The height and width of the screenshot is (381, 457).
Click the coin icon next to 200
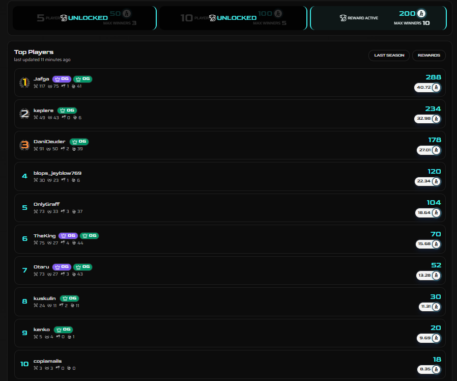click(421, 13)
